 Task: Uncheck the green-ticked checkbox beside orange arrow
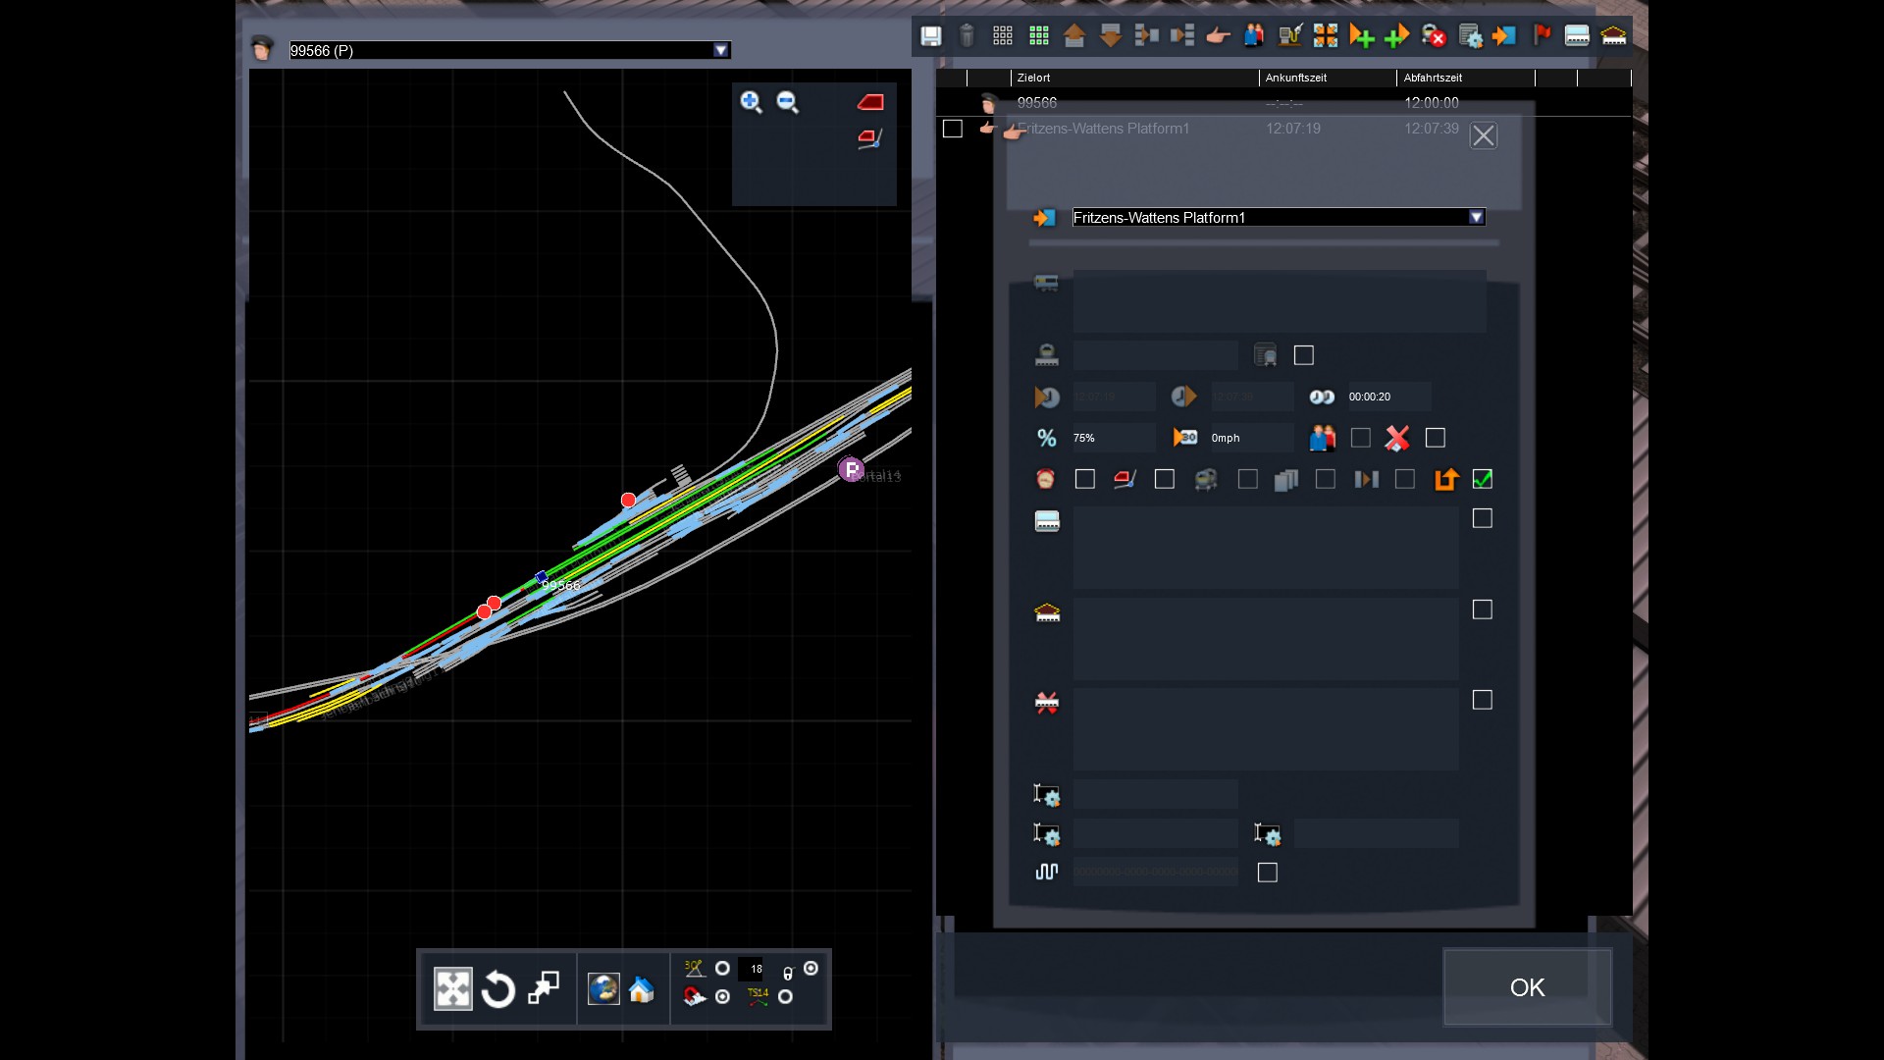click(1483, 479)
